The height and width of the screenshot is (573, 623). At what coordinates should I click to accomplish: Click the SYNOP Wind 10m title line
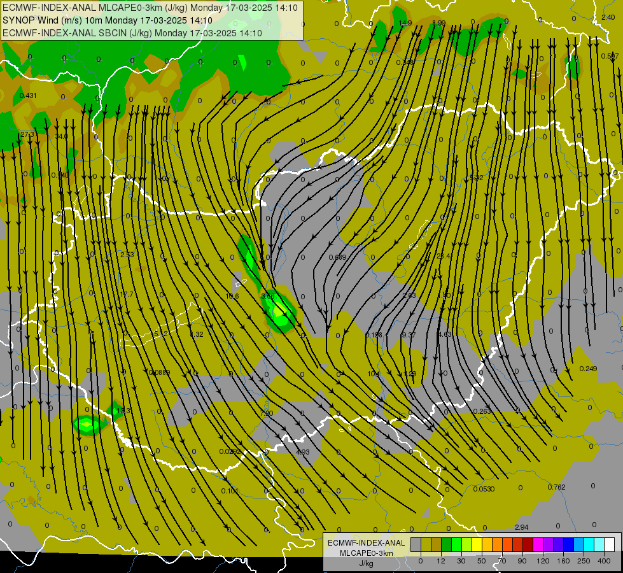108,20
